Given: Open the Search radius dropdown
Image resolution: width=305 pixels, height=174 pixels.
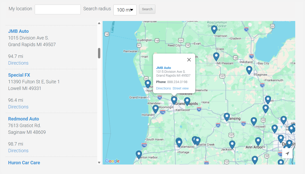Looking at the screenshot, I should 125,10.
